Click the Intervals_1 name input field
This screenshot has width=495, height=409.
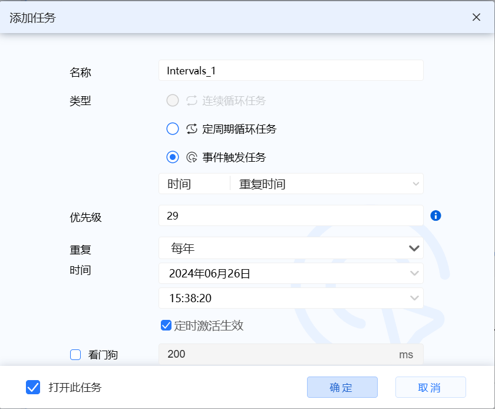pos(291,70)
